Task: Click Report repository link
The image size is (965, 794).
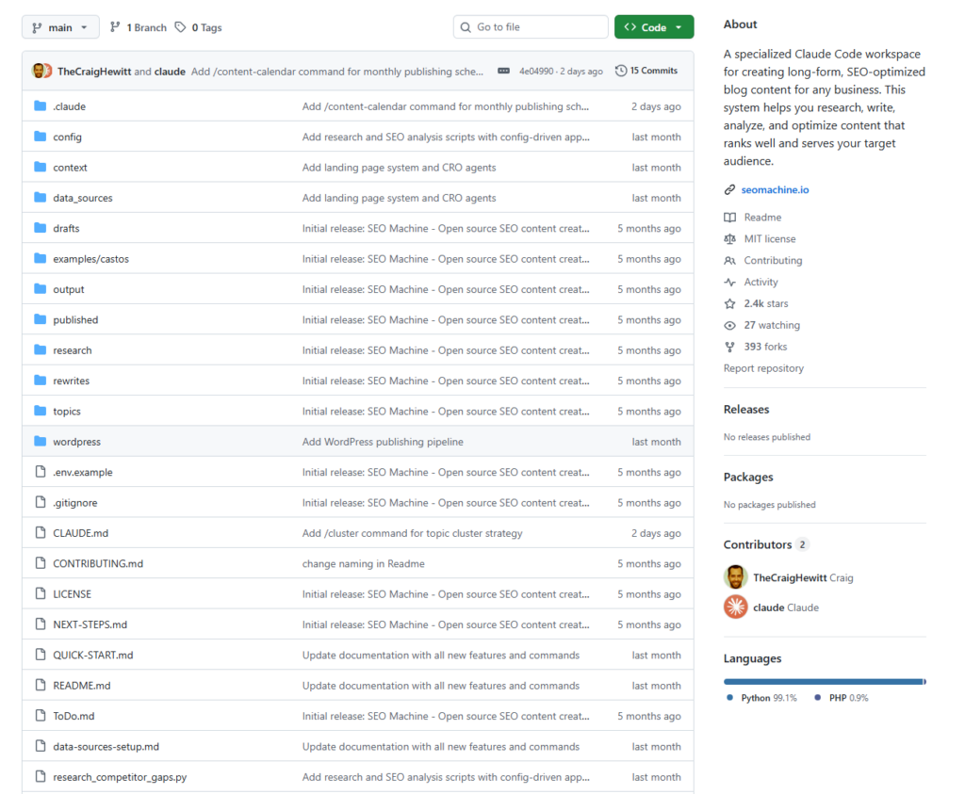Action: click(763, 369)
